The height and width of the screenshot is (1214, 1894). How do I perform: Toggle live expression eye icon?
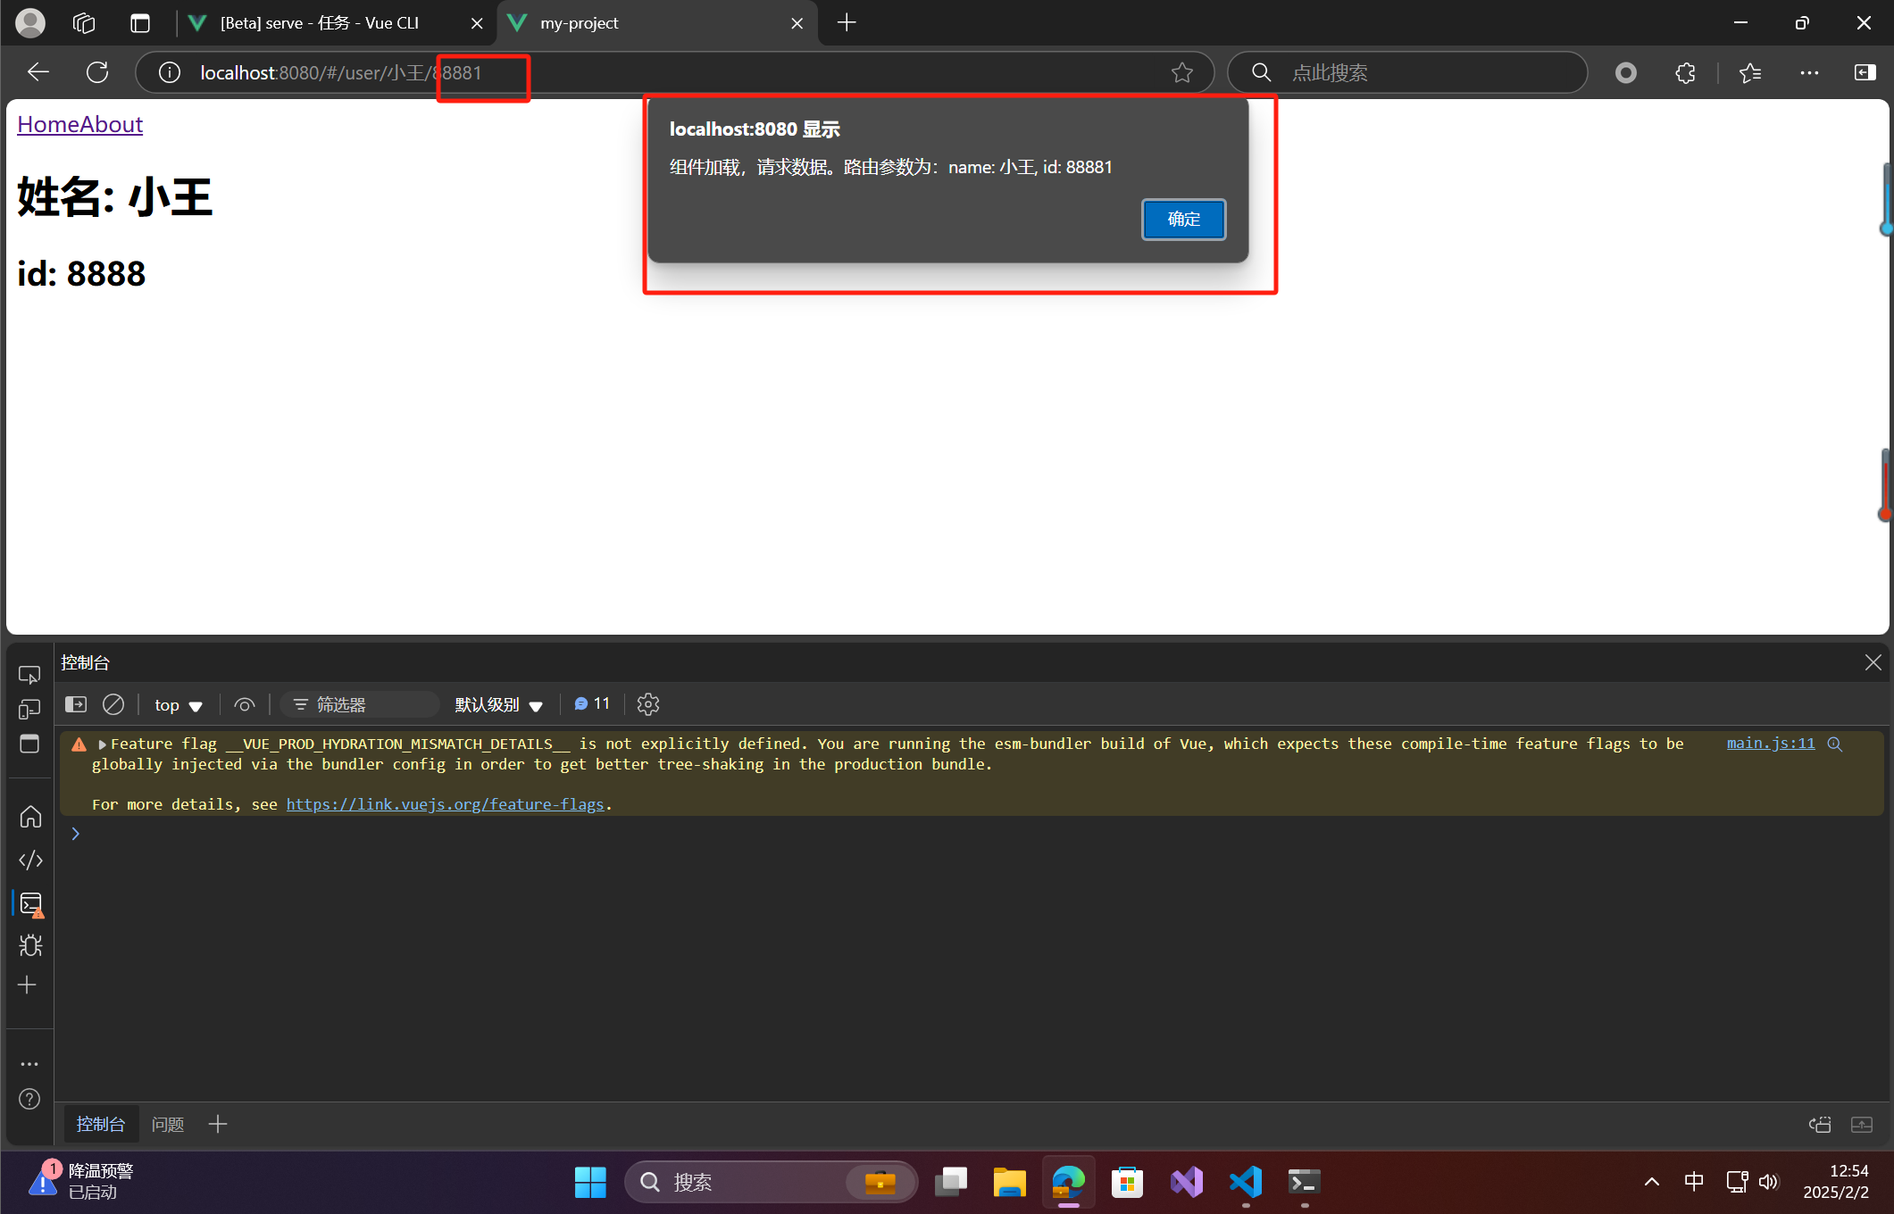pyautogui.click(x=244, y=704)
